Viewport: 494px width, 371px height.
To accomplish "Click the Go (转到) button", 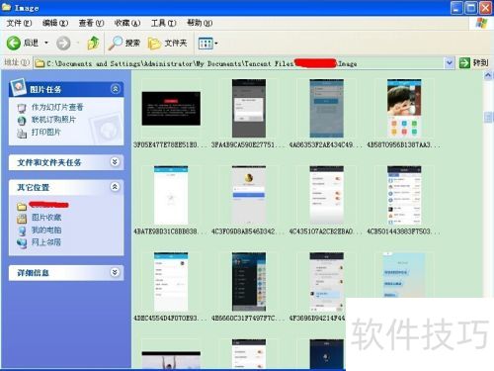I will (474, 62).
